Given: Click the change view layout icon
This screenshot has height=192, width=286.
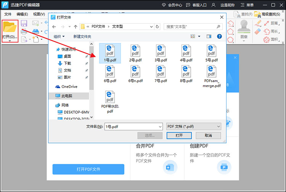Looking at the screenshot, I should [193, 36].
